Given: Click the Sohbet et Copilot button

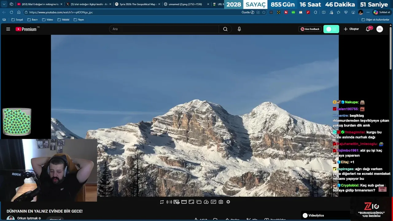Looking at the screenshot, I should click(x=382, y=12).
